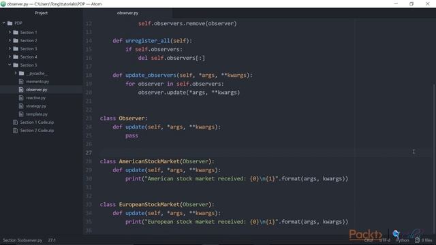Click 'update_observers' function name
Viewport: 436px width, 245px height.
click(151, 76)
